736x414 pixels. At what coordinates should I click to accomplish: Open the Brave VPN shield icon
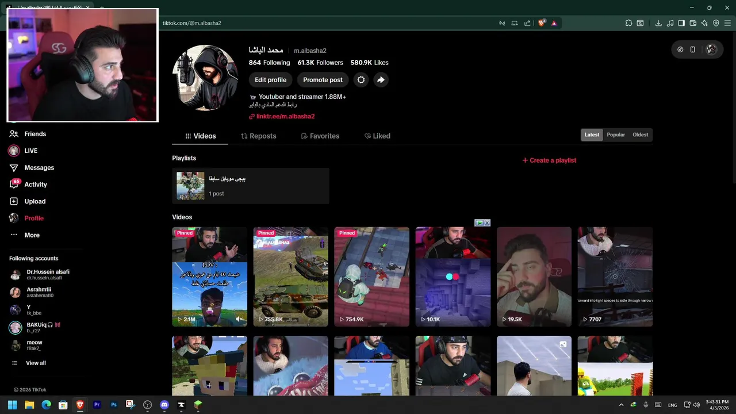[716, 23]
